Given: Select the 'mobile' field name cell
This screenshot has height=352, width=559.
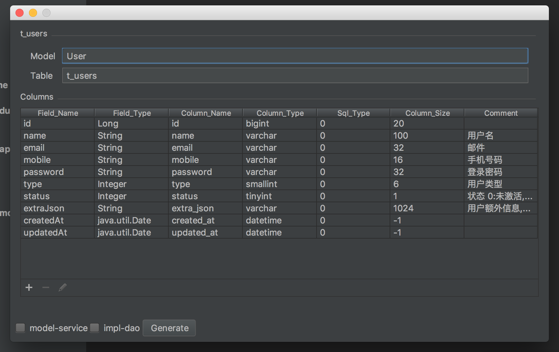Looking at the screenshot, I should click(58, 160).
